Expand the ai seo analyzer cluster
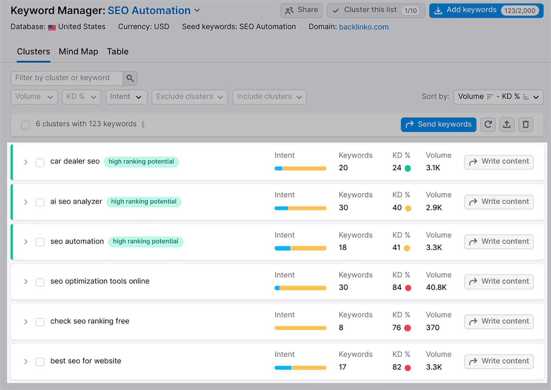 tap(25, 202)
